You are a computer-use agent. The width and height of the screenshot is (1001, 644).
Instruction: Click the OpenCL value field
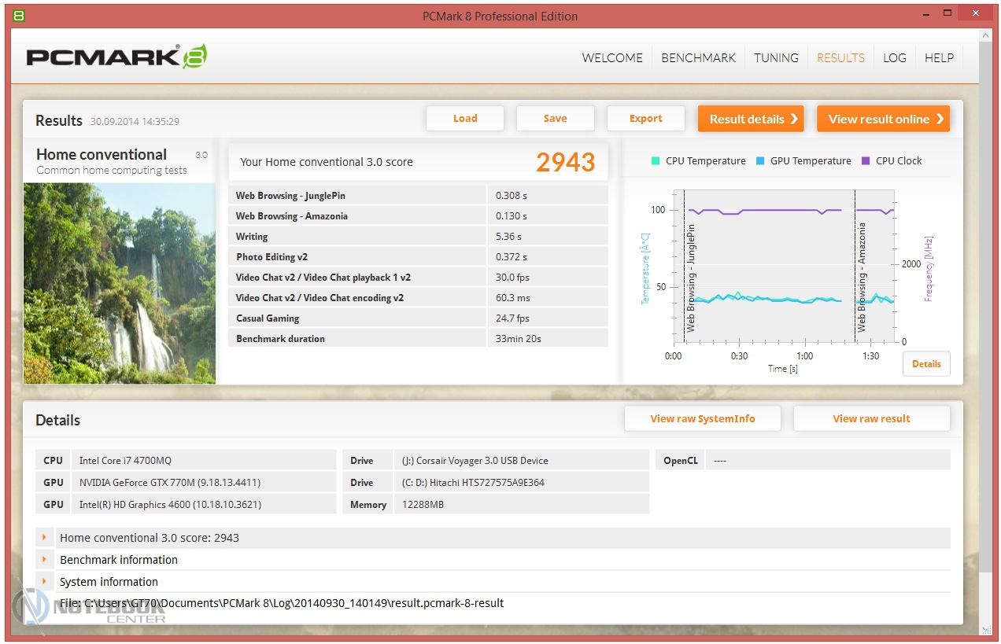tap(827, 461)
